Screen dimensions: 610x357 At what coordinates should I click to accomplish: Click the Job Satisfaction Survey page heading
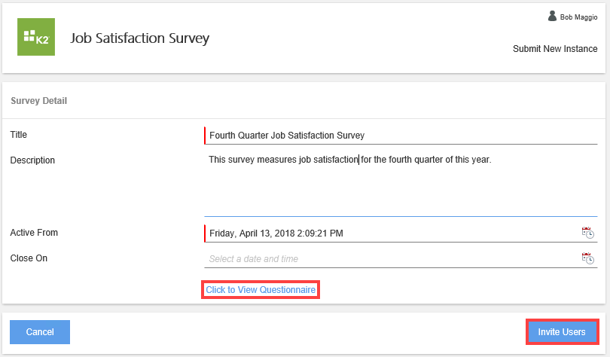tap(139, 38)
